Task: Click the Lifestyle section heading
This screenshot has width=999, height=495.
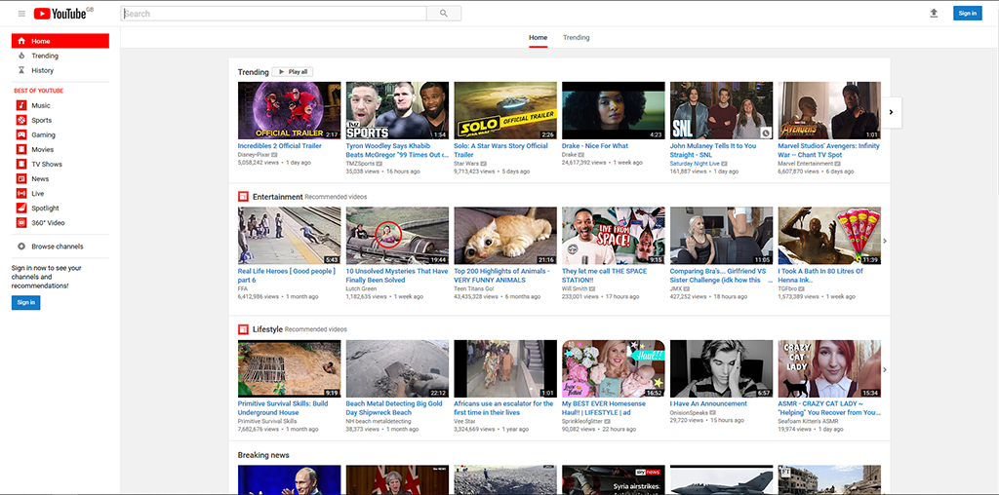Action: [267, 329]
